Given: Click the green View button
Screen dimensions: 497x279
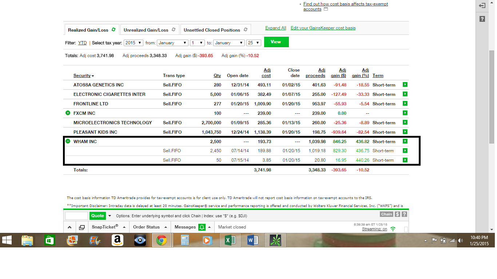Looking at the screenshot, I should pyautogui.click(x=276, y=42).
